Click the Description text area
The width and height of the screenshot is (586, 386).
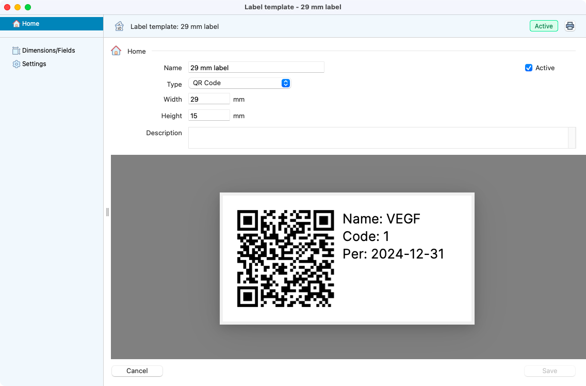378,138
